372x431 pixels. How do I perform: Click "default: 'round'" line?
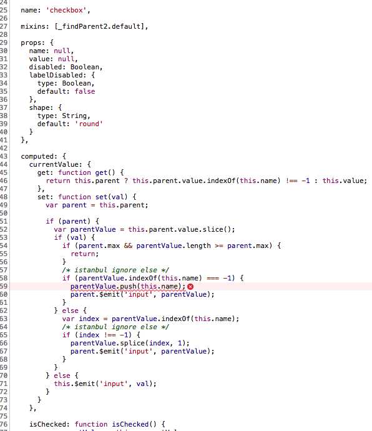point(70,124)
